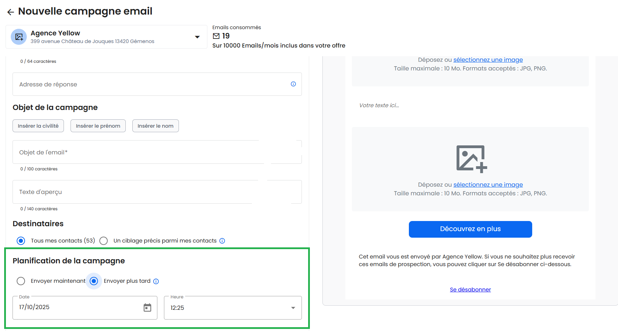Click info icon next to Envoyer plus tard
Screen dimensions: 618x331
pos(156,281)
